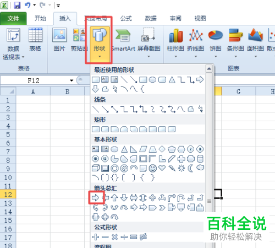The height and width of the screenshot is (248, 275).
Task: Open the Name Box dropdown arrow
Action: click(x=71, y=80)
